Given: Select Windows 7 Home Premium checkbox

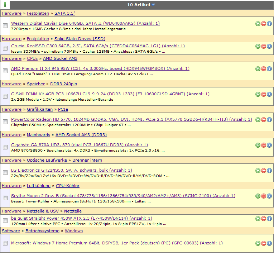Looking at the screenshot, I should (x=5, y=243).
